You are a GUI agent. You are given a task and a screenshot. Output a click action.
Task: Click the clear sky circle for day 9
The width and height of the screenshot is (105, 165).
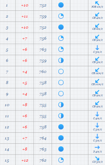[x=61, y=94]
